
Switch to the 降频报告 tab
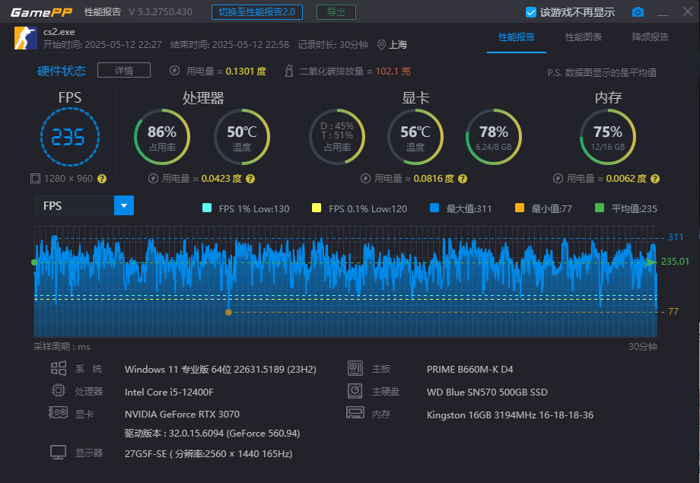click(651, 37)
